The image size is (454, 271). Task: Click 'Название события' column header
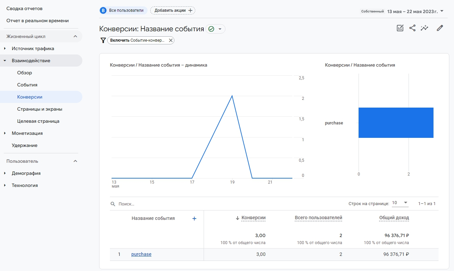click(x=153, y=218)
